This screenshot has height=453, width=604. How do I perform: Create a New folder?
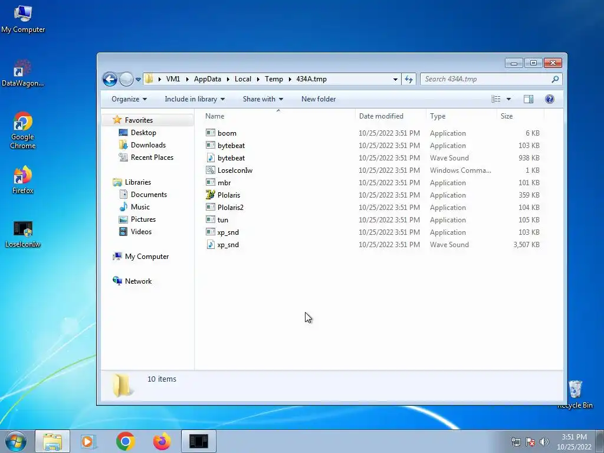(x=319, y=99)
